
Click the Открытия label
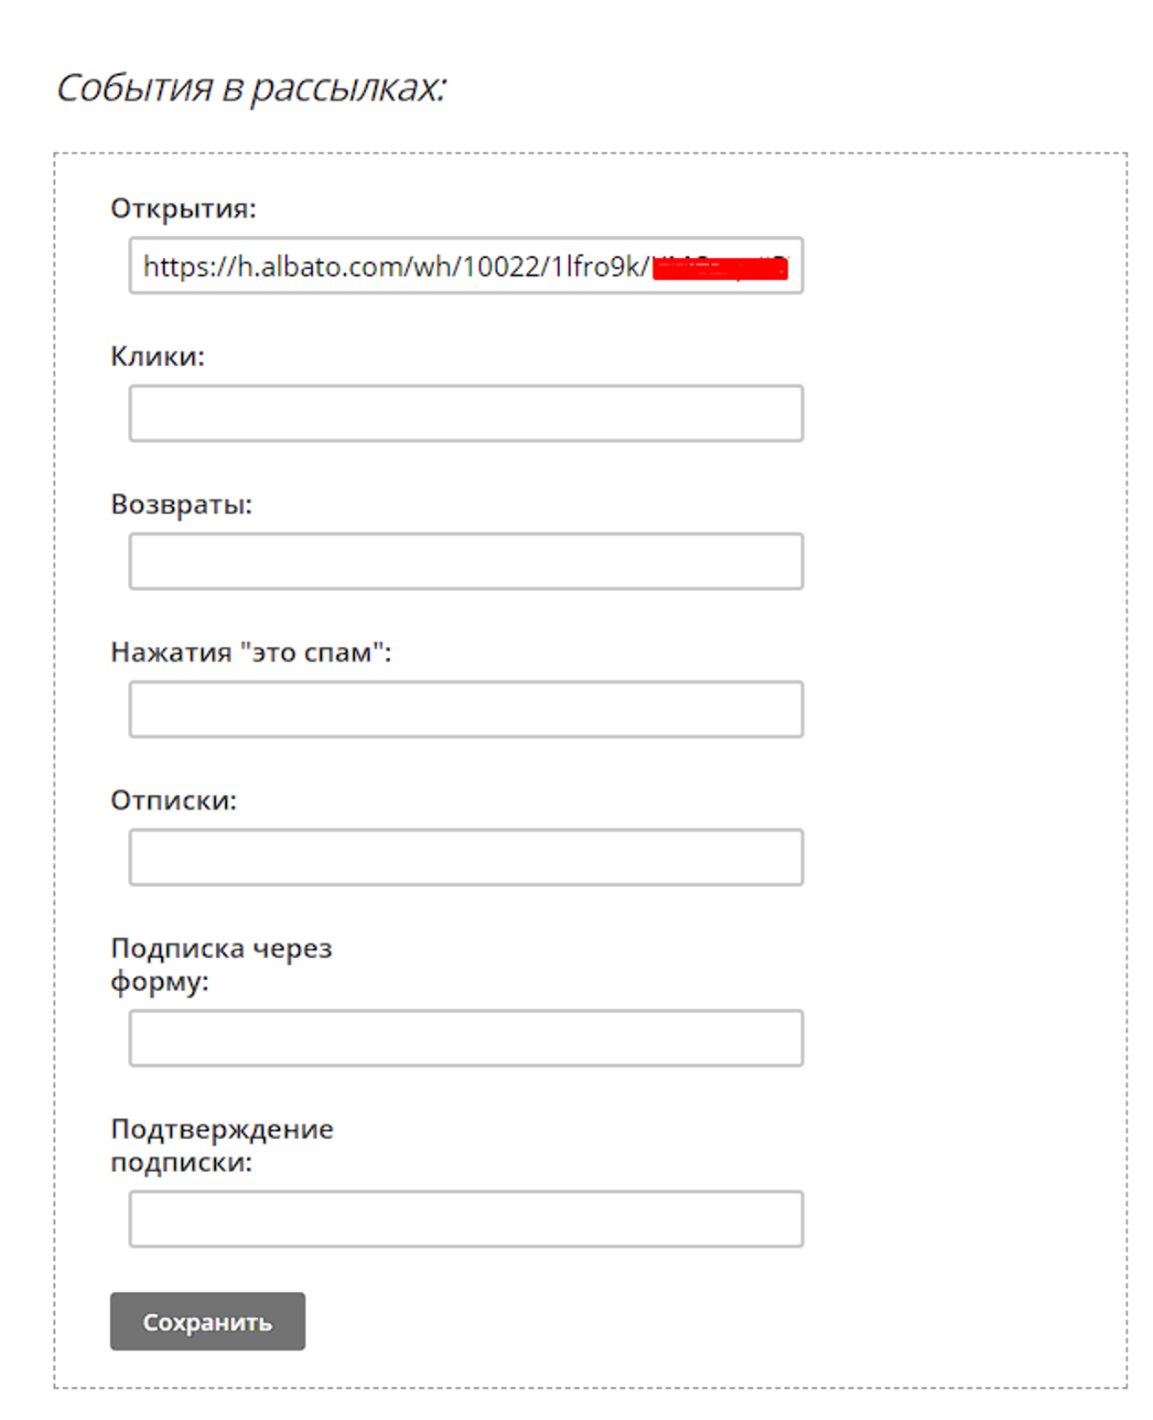coord(183,209)
